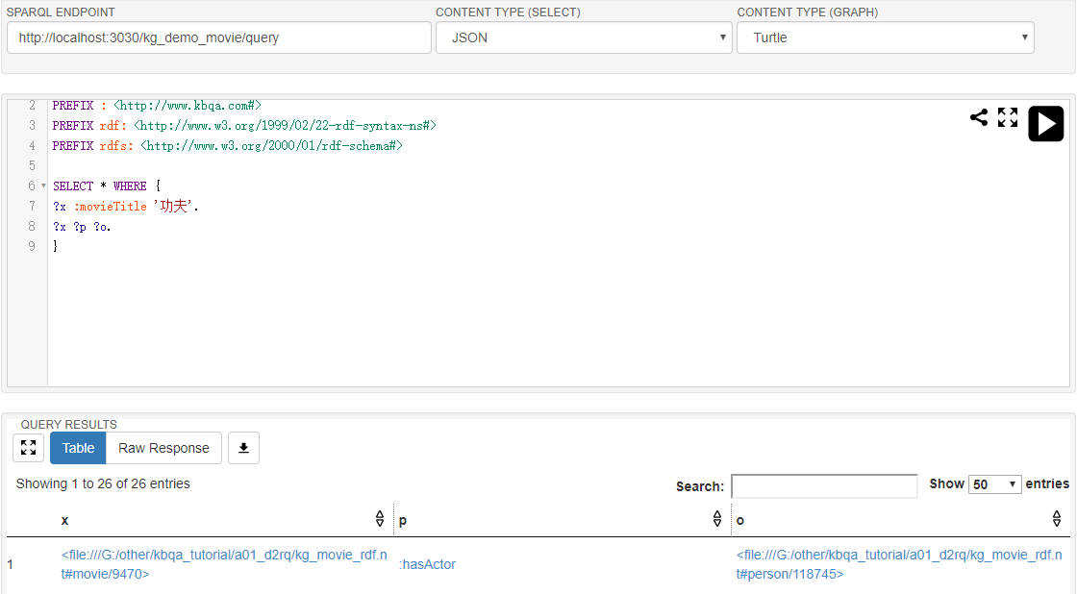Toggle sorting on the p column
This screenshot has width=1077, height=594.
coord(717,518)
